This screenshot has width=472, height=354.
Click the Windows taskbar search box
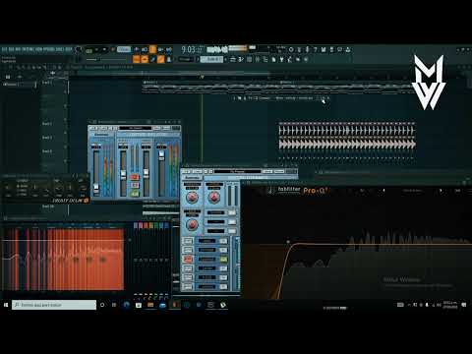tap(54, 305)
